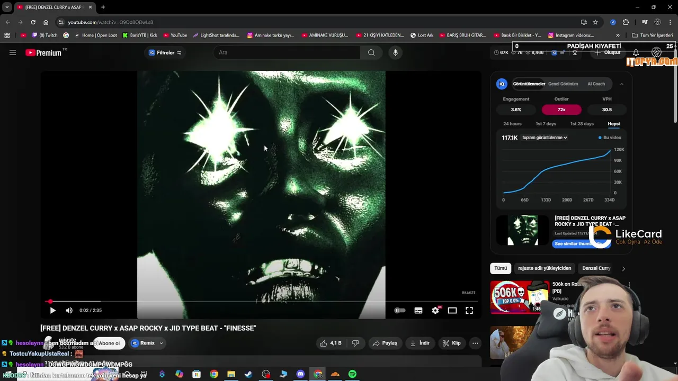The height and width of the screenshot is (381, 678).
Task: Collapse the IQ analytics panel chevron
Action: tap(621, 84)
